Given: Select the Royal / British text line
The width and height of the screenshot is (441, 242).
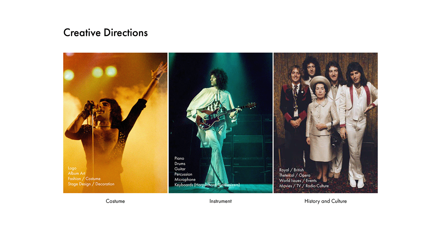Looking at the screenshot, I should 291,170.
